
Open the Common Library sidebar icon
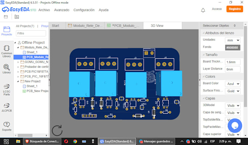tap(7, 51)
